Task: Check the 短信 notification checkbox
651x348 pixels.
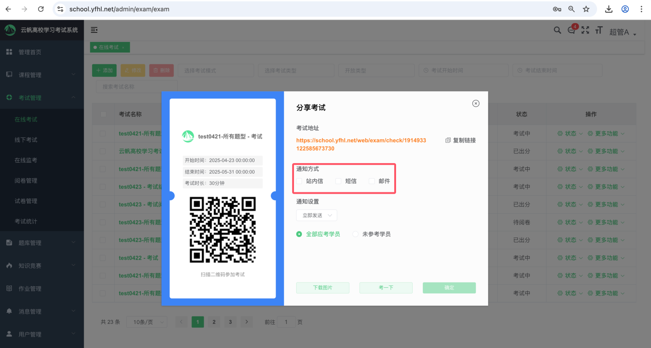Action: [338, 181]
